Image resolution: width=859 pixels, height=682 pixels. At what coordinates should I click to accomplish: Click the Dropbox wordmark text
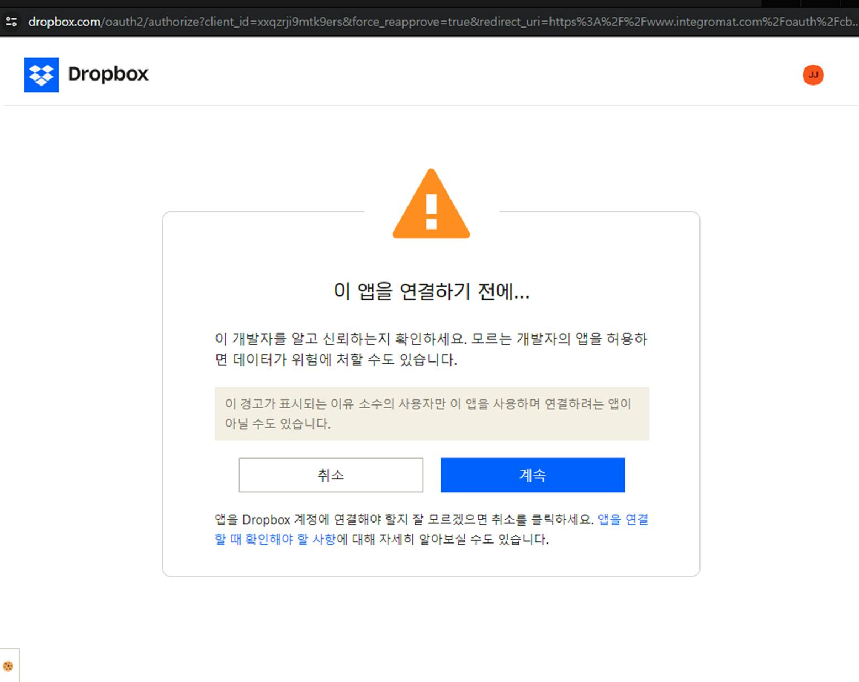click(108, 74)
